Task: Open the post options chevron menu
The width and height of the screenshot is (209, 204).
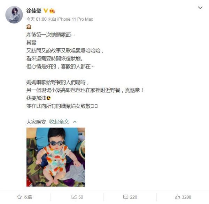Action: pyautogui.click(x=200, y=8)
